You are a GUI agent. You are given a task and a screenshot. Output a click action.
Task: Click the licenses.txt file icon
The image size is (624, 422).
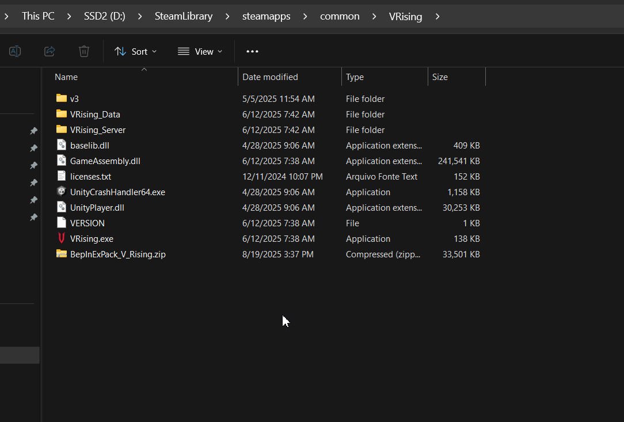[x=61, y=176]
